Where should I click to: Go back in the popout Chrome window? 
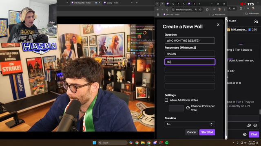click(158, 10)
